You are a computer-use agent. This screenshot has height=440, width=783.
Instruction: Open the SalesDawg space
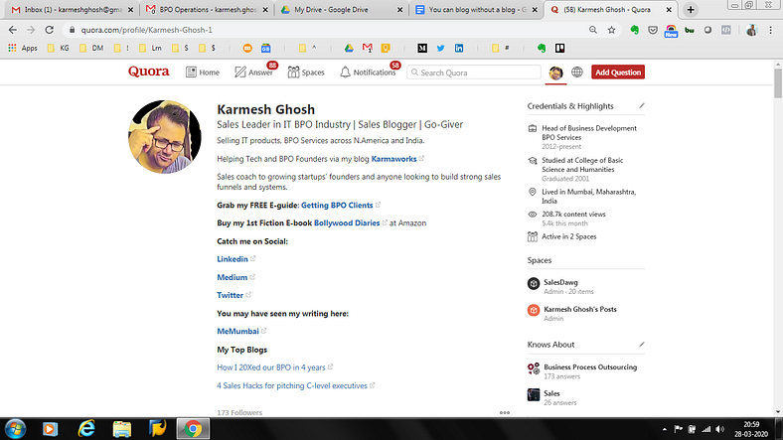click(560, 282)
